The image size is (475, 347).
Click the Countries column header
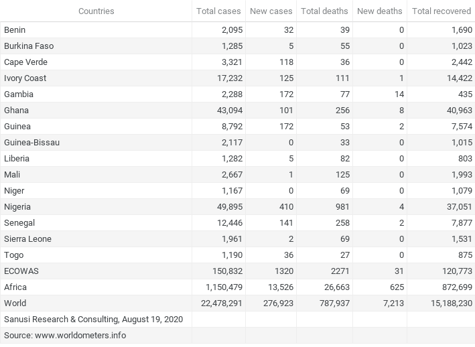coord(96,11)
